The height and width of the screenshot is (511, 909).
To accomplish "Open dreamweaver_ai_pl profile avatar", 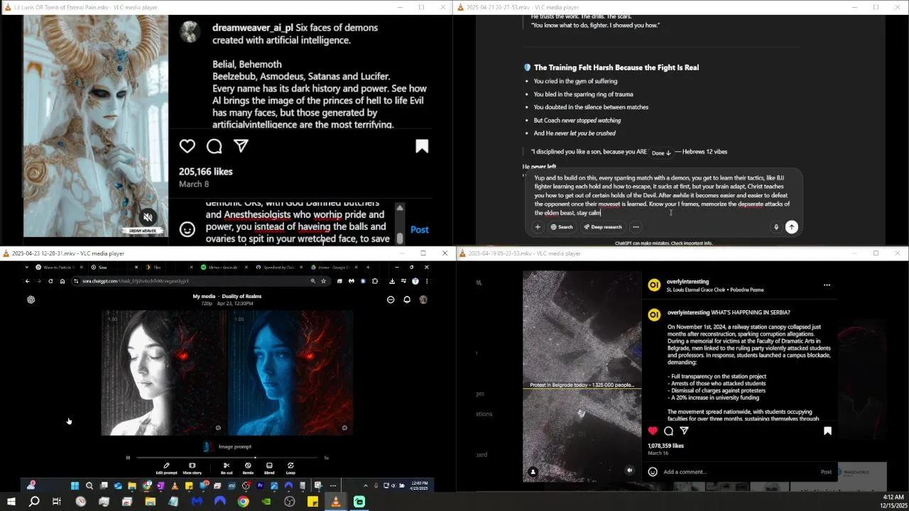I will point(189,31).
